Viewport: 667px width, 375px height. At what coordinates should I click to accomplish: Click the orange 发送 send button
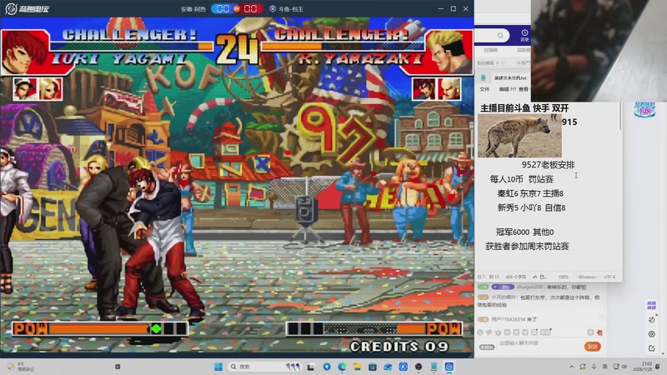592,347
